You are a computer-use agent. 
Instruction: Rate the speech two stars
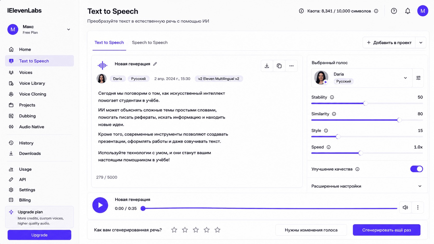coord(185,230)
